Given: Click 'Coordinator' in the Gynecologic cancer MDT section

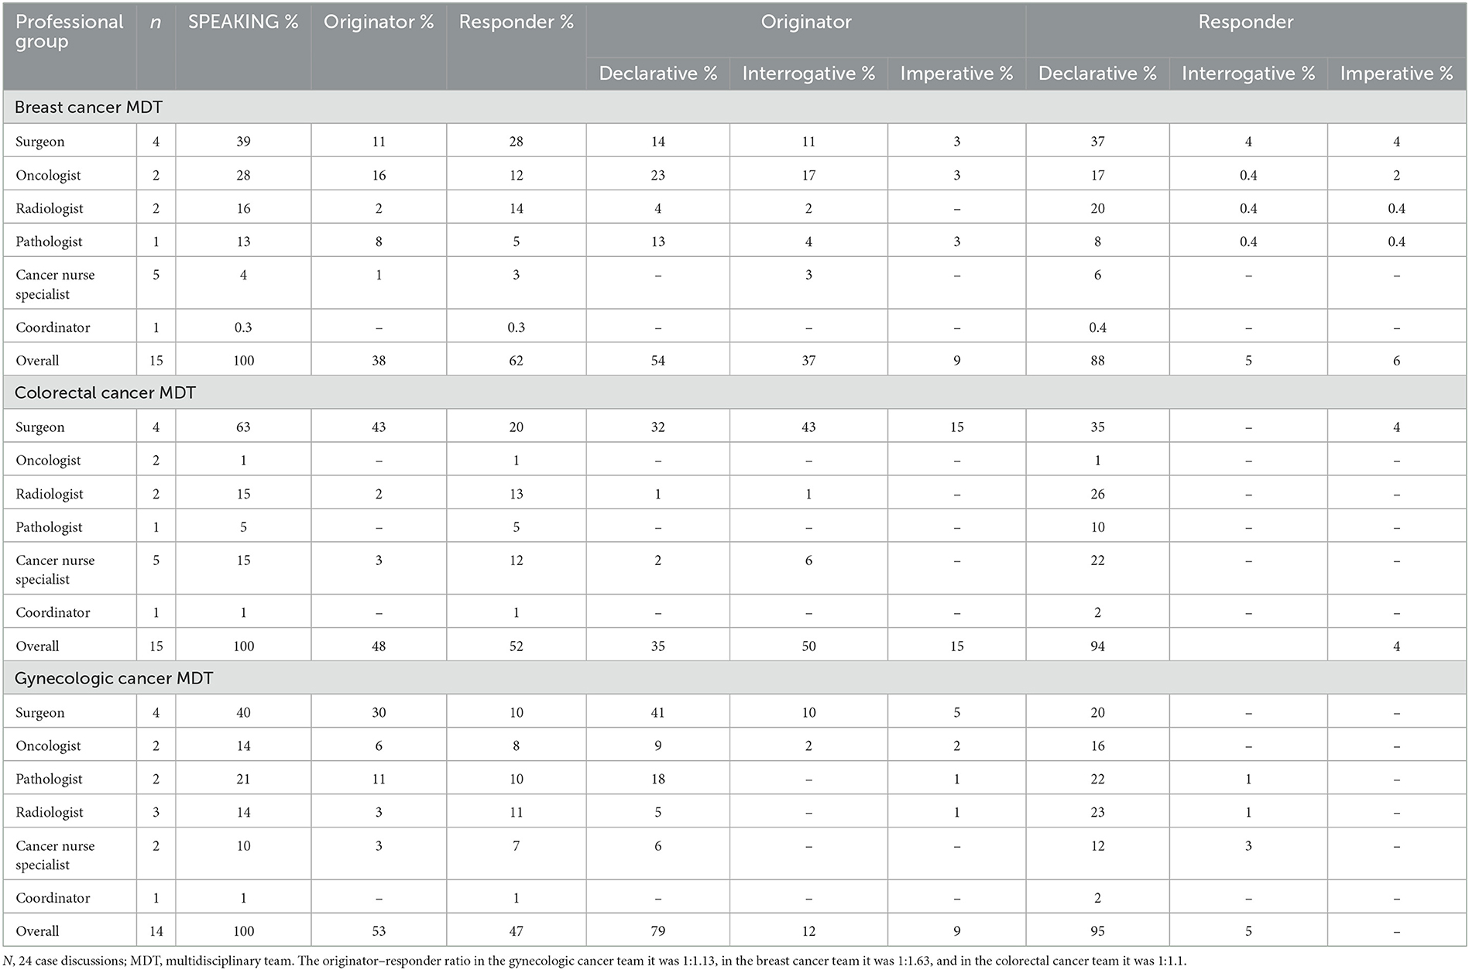Looking at the screenshot, I should [53, 898].
